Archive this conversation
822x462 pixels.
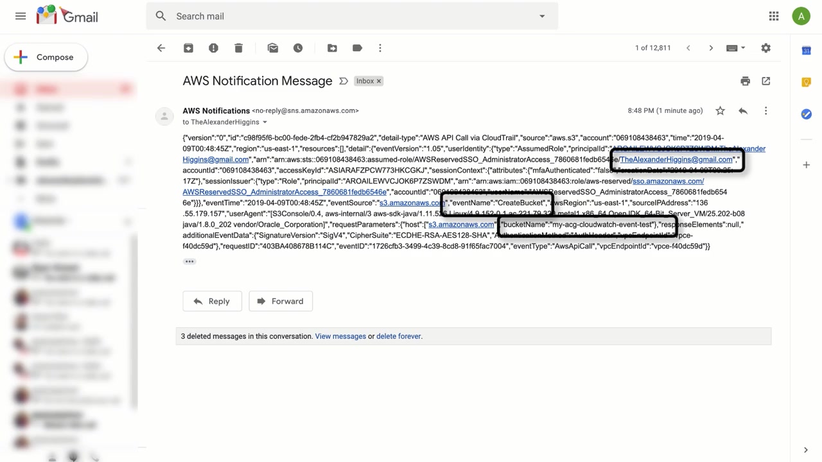coord(188,48)
